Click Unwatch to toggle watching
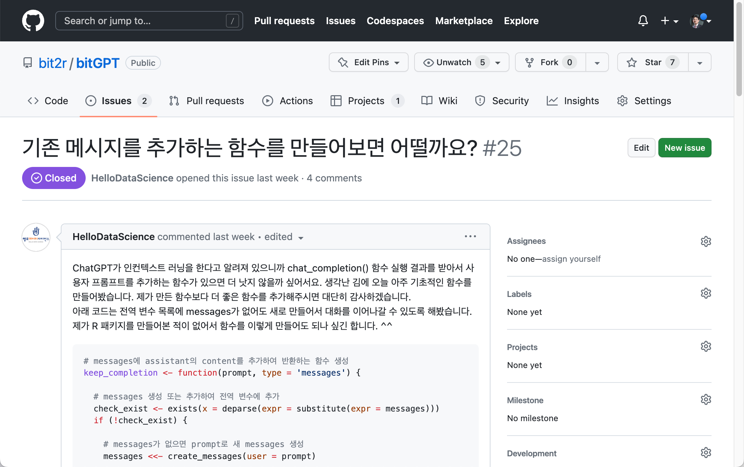744x467 pixels. click(454, 62)
